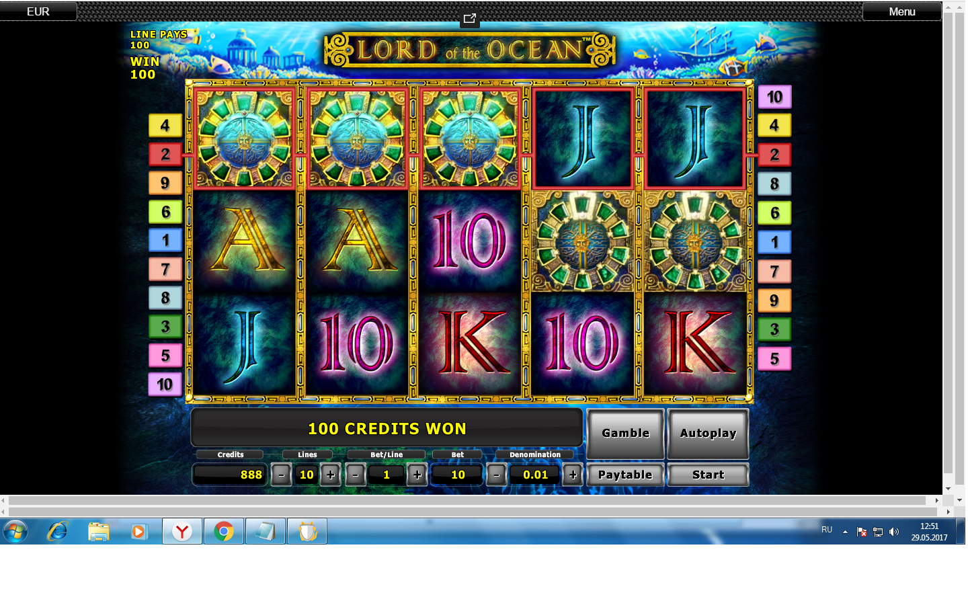The height and width of the screenshot is (605, 968).
Task: Decrease Bet/Line with minus button
Action: pos(355,475)
